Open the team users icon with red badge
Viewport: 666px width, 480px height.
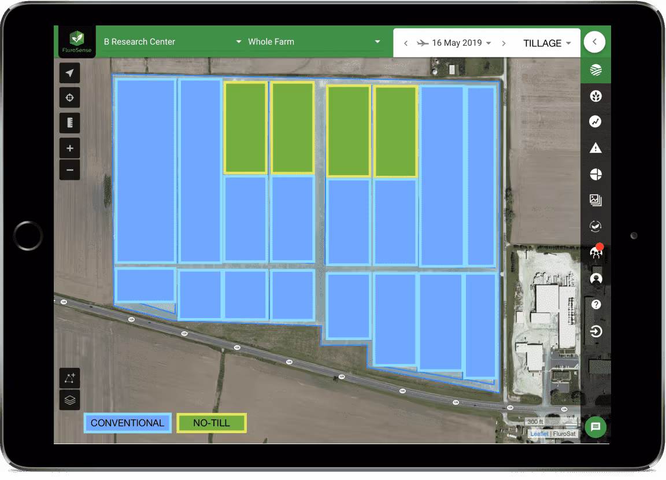coord(596,252)
